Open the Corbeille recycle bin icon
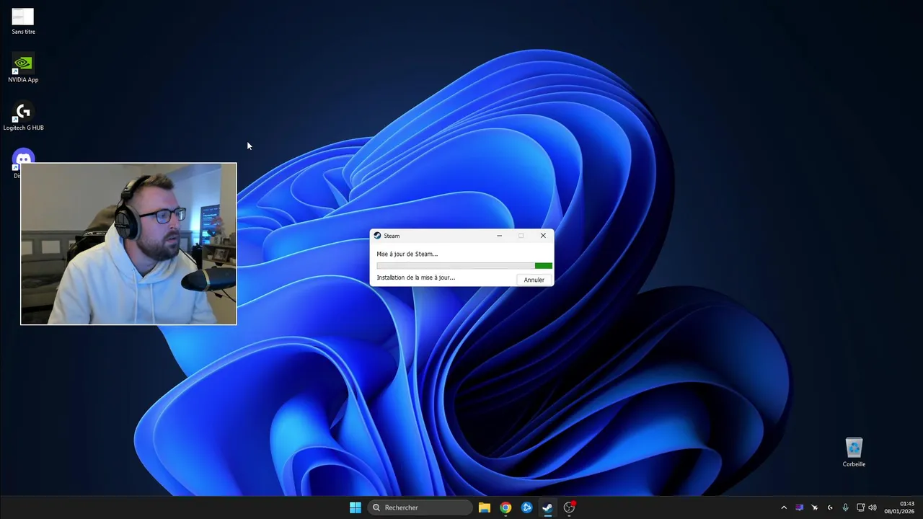 854,452
